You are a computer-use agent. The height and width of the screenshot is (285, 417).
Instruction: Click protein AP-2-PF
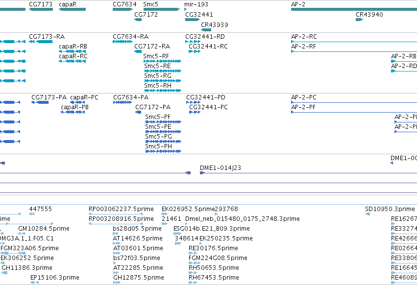303,107
